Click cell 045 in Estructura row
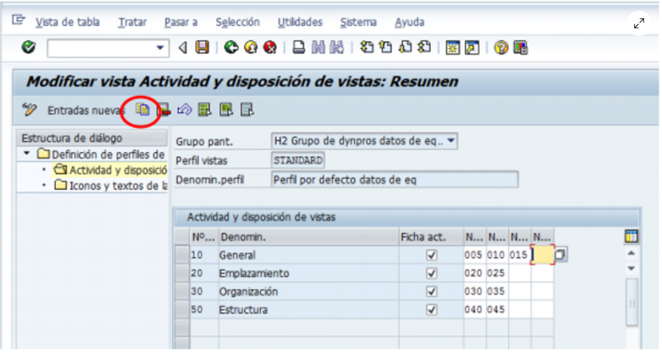662x352 pixels. (x=497, y=309)
